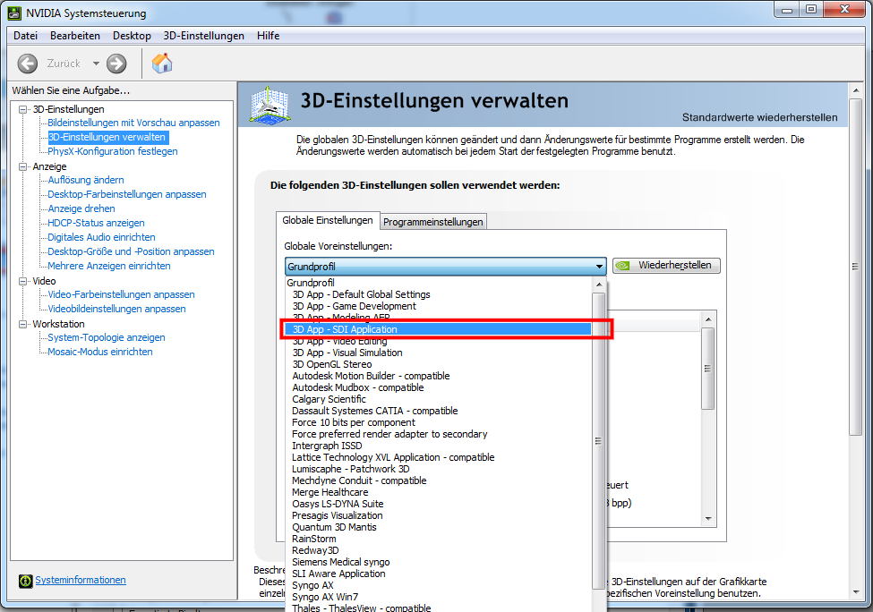Select 3D OpenGL Stereo preset
This screenshot has width=873, height=612.
[438, 364]
